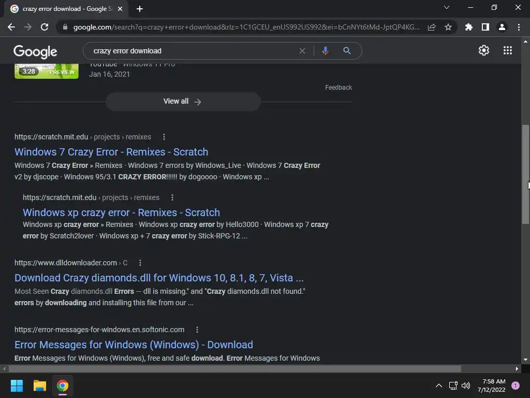
Task: Go back to the previous page
Action: (11, 27)
